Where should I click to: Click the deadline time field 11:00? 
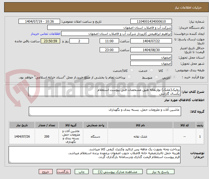(x=109, y=41)
